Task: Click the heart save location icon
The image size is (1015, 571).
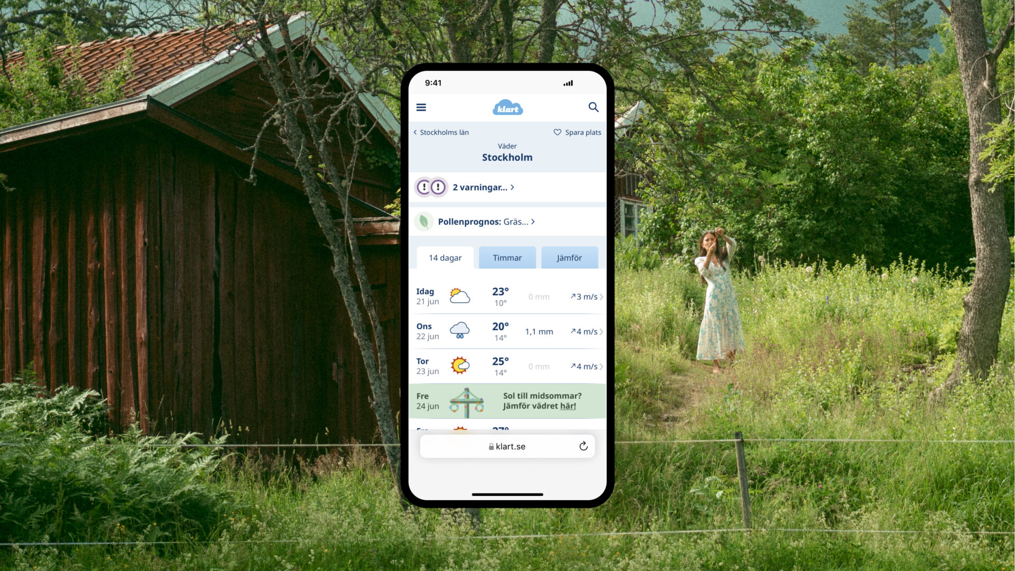Action: point(558,132)
